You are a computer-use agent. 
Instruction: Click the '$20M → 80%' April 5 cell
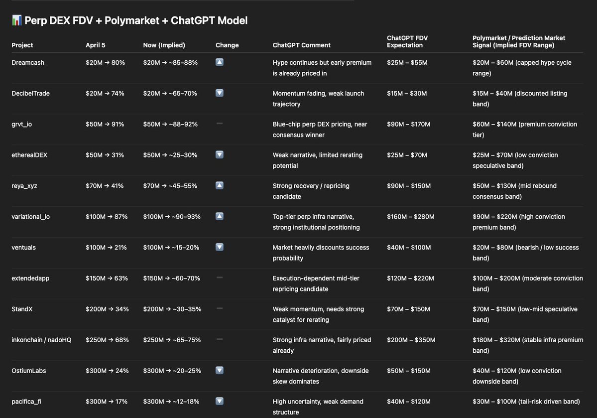pos(105,62)
